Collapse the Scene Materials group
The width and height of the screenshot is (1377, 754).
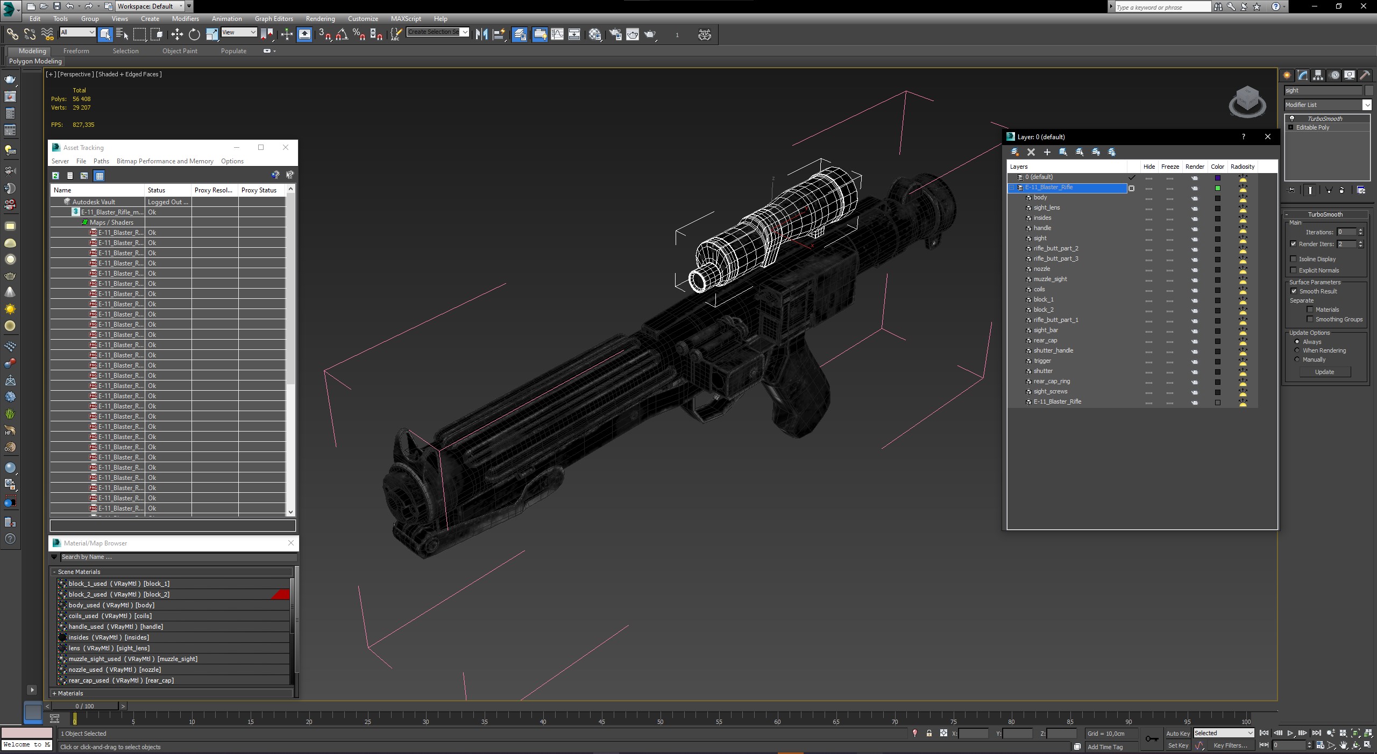(x=54, y=572)
